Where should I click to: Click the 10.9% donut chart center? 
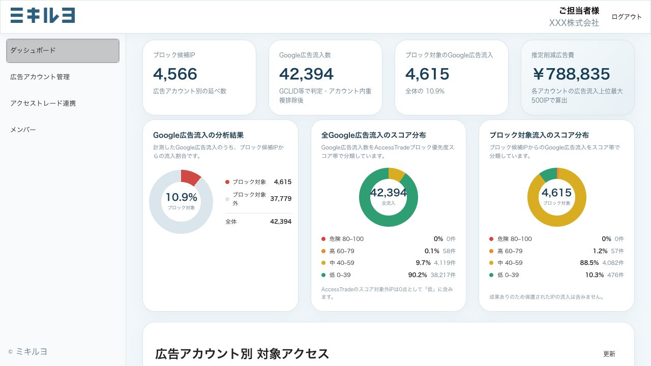[181, 202]
